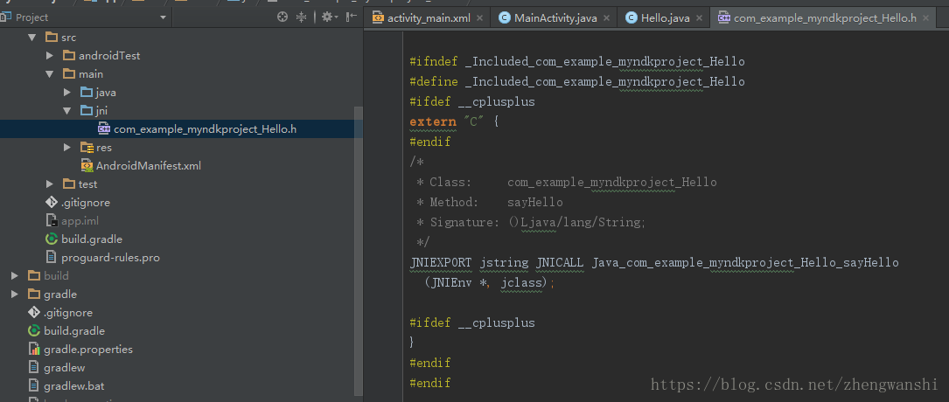Viewport: 949px width, 402px height.
Task: Click the androidTest folder icon
Action: [69, 56]
